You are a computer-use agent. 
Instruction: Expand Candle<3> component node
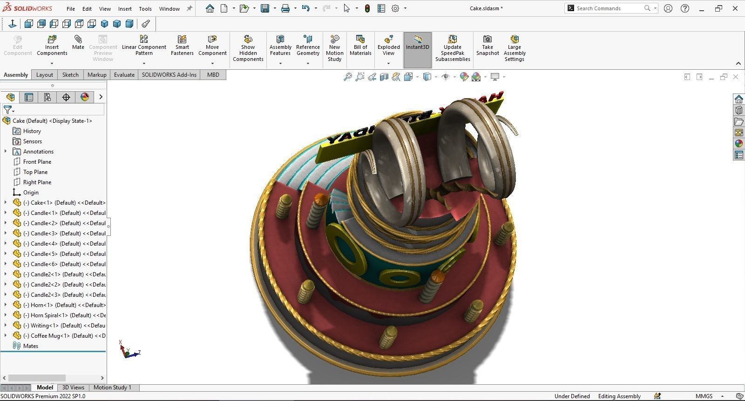(x=6, y=233)
